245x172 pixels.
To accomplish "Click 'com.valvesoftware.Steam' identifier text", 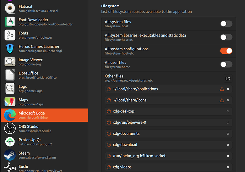I will 37,158.
